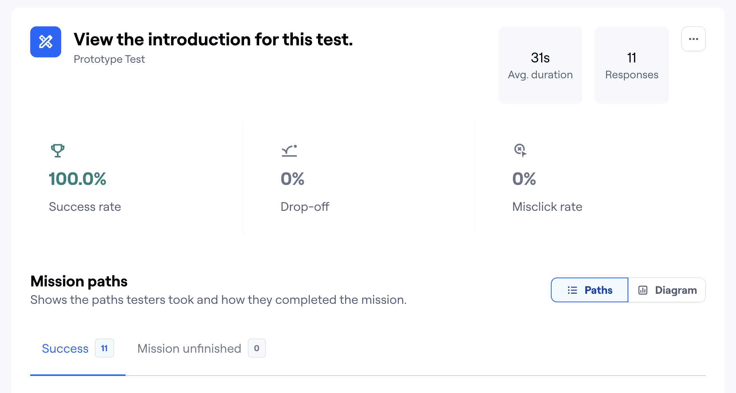Click the Mission unfinished badge showing 0
Screen dimensions: 736x393
[256, 348]
